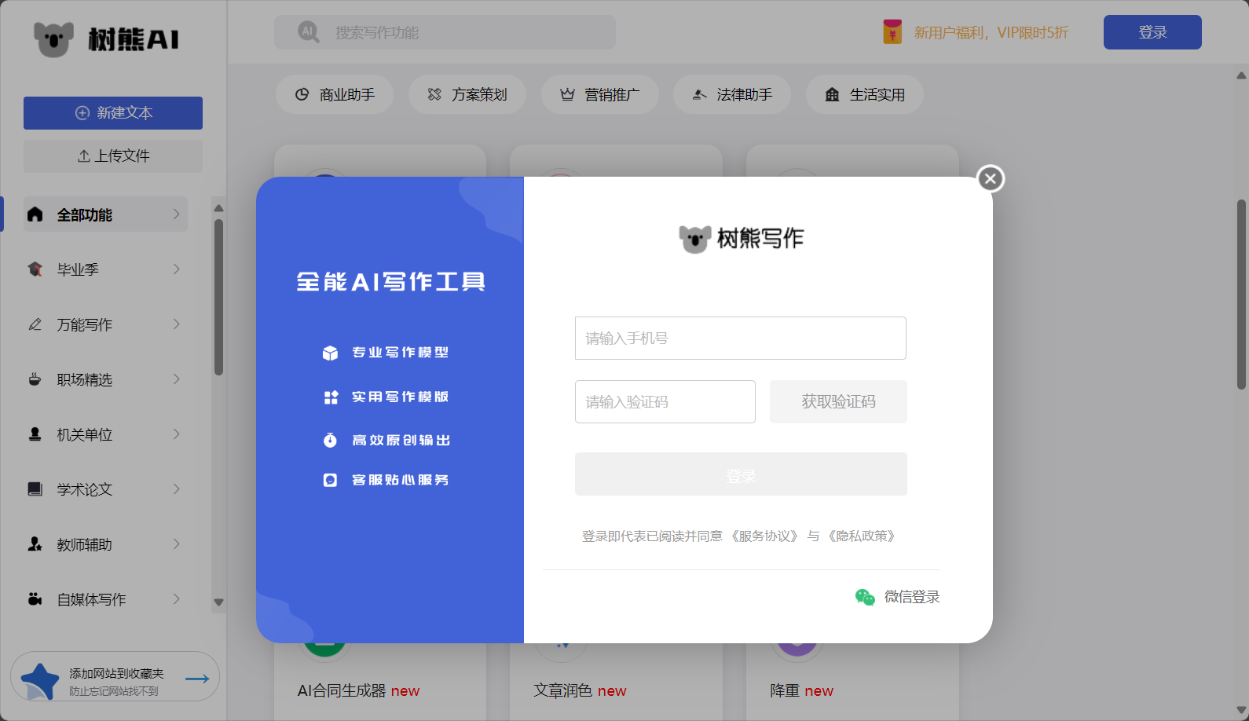Open the 法律助手 category tab
The width and height of the screenshot is (1249, 721).
[x=732, y=94]
